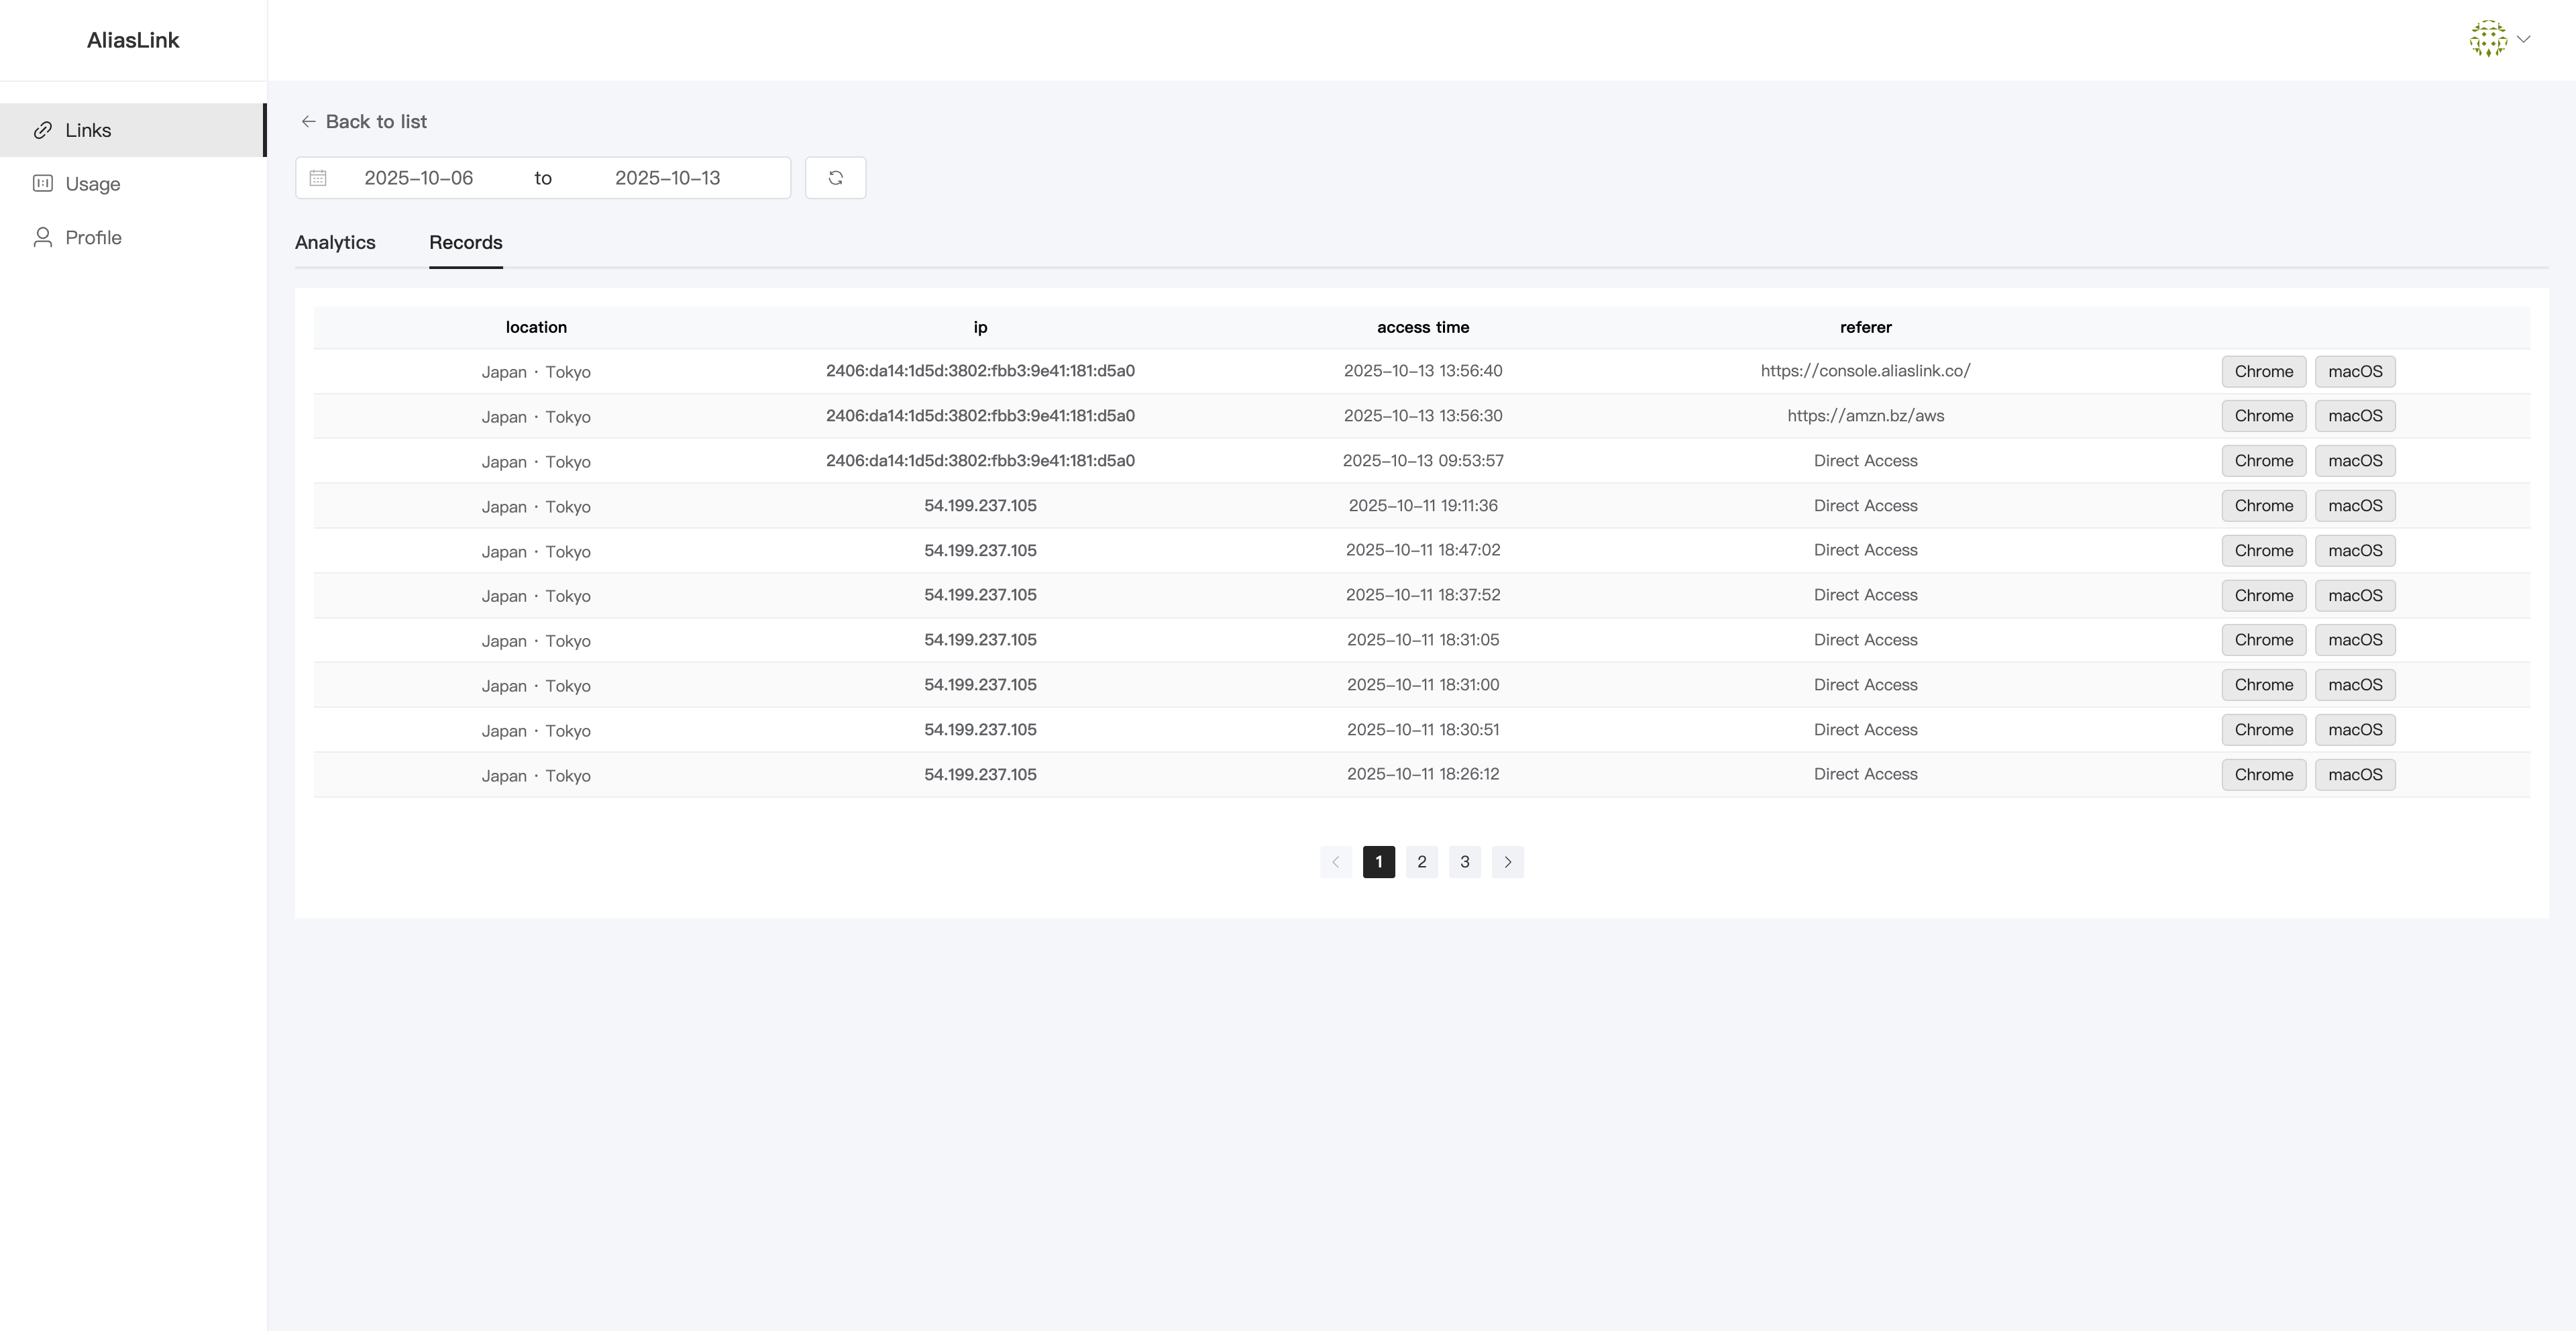The width and height of the screenshot is (2576, 1331).
Task: Go to next page with right chevron
Action: point(1507,862)
